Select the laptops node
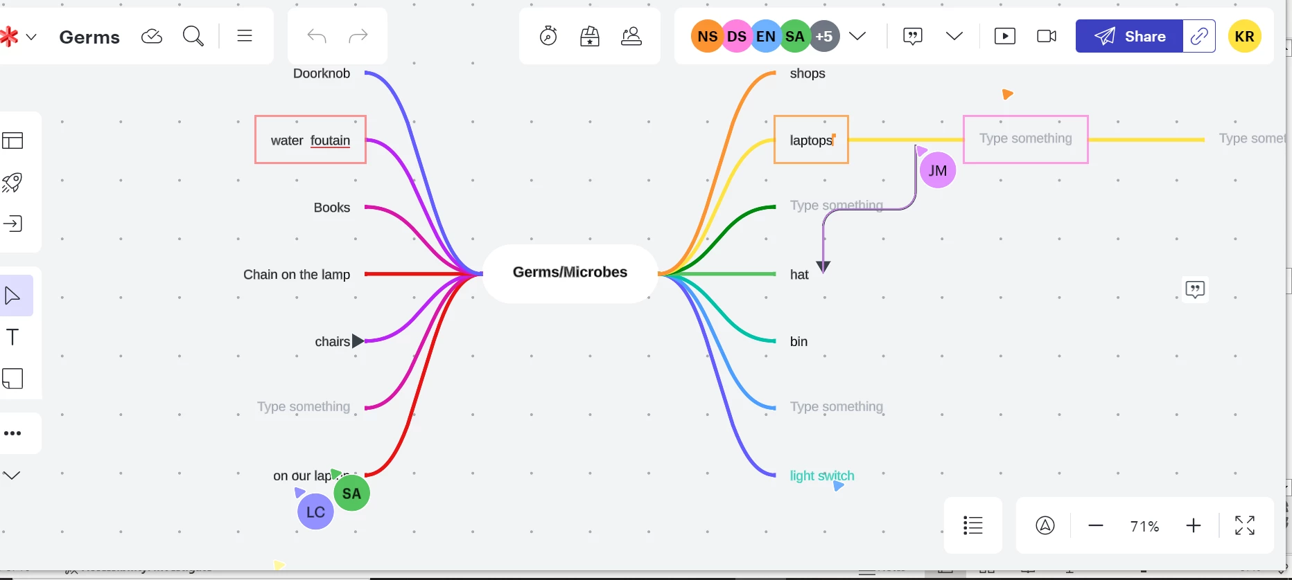The width and height of the screenshot is (1292, 580). coord(811,141)
